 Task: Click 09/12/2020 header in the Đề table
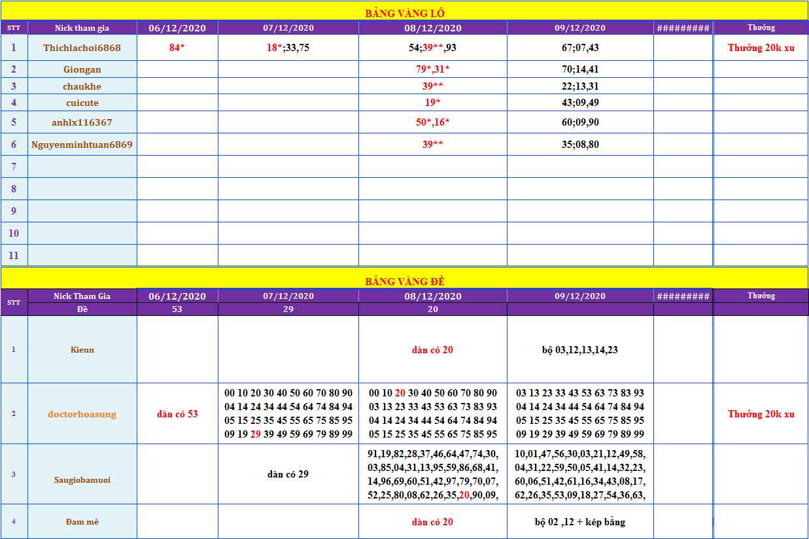580,296
